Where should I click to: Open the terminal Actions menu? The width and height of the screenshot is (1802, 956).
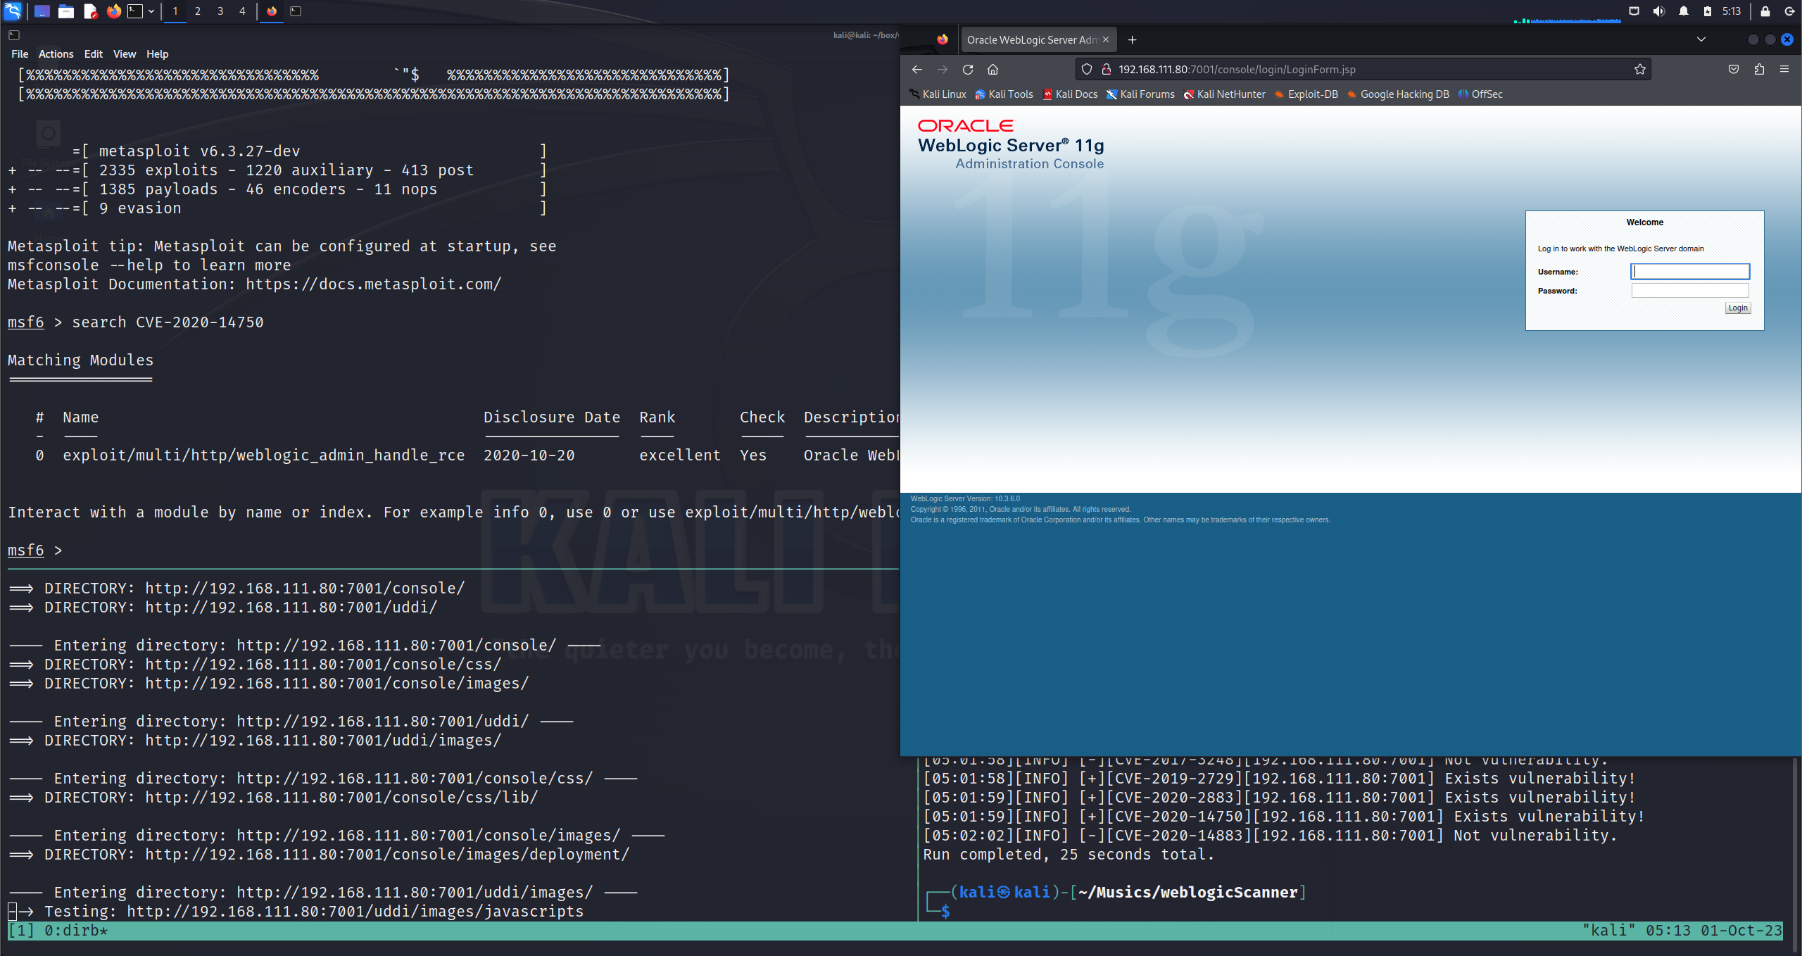coord(56,54)
